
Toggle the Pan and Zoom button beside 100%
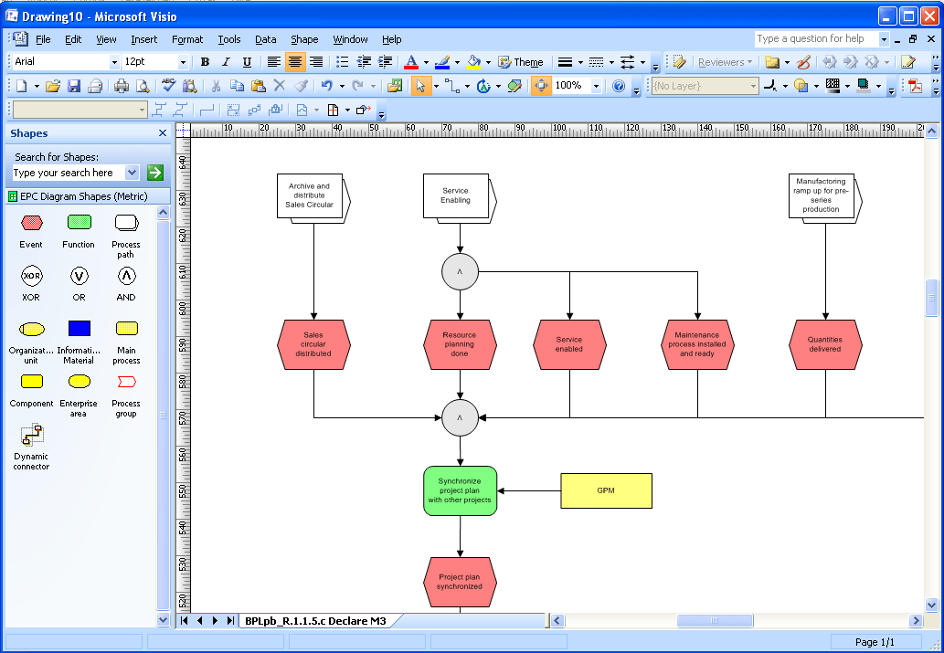(x=541, y=86)
